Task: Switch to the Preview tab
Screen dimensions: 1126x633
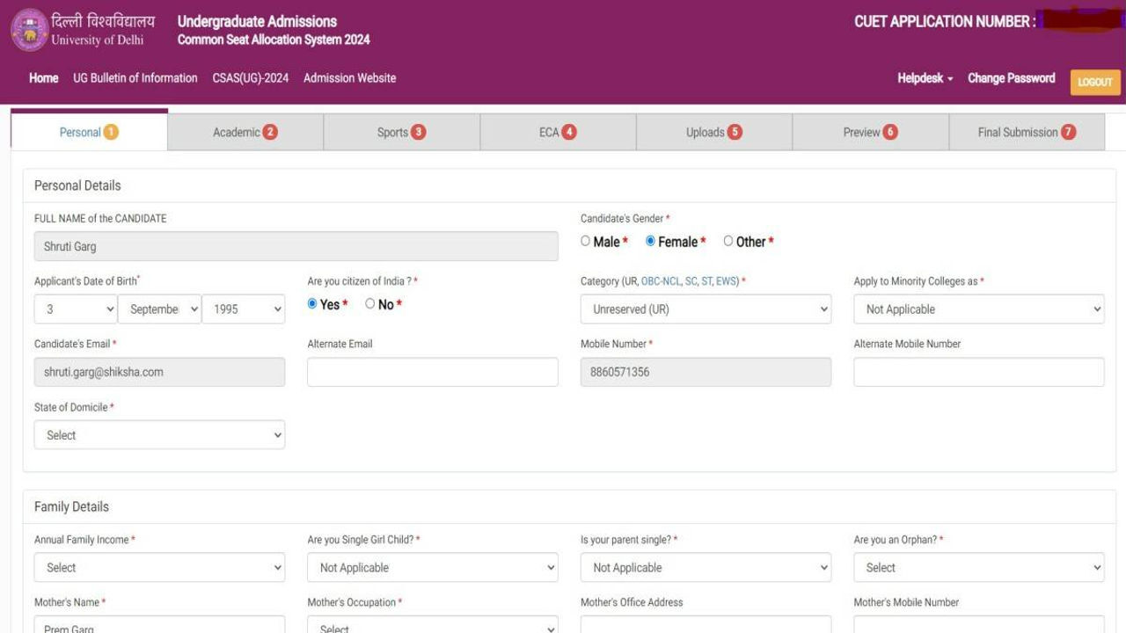Action: 869,131
